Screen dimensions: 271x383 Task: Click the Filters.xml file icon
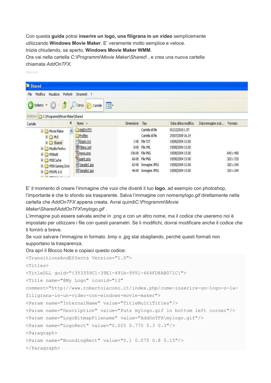[77, 147]
